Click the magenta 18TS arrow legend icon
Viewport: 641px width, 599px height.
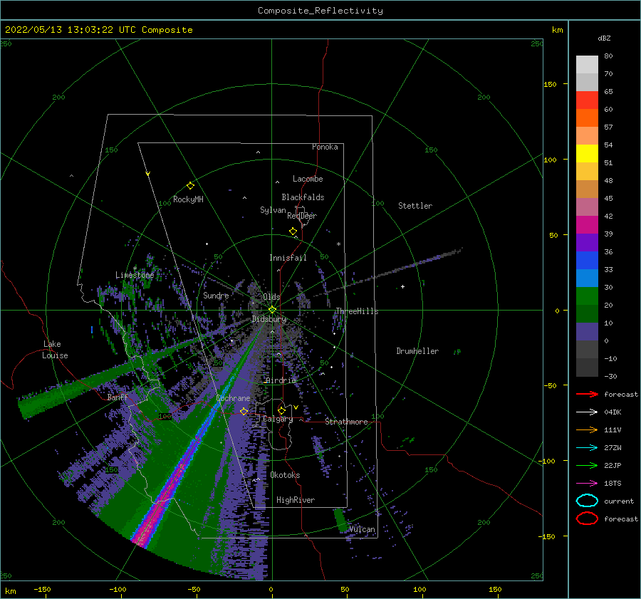tap(587, 484)
